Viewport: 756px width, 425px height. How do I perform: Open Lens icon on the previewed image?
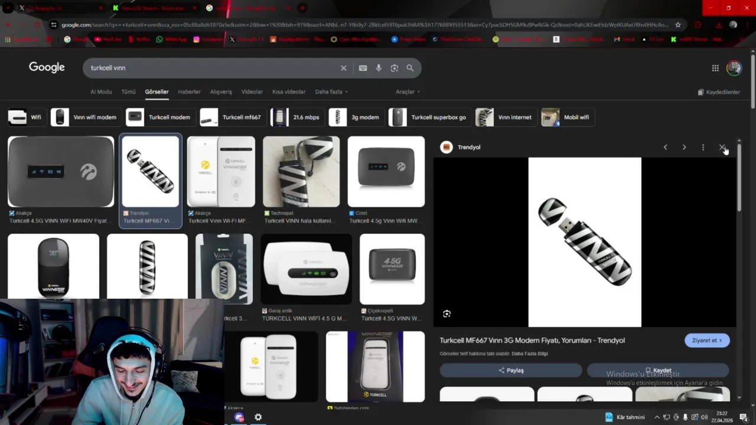(x=447, y=314)
